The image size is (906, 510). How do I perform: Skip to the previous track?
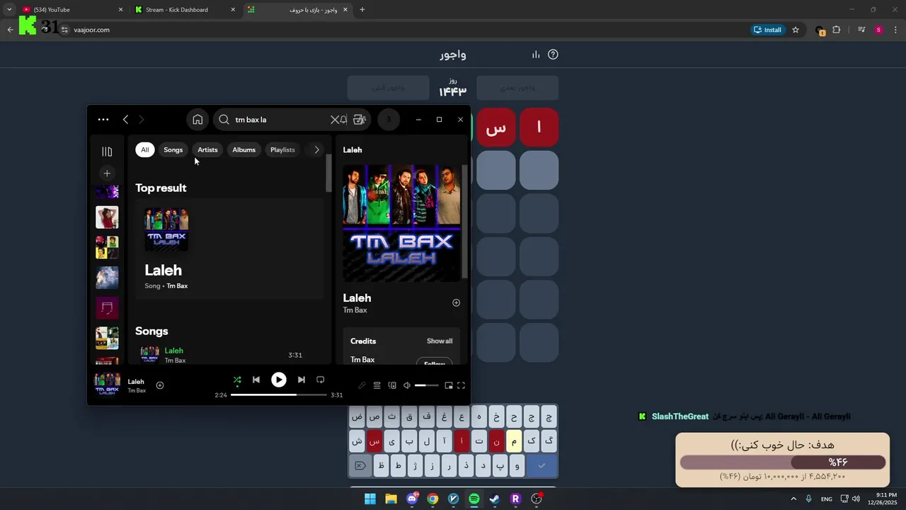(256, 380)
